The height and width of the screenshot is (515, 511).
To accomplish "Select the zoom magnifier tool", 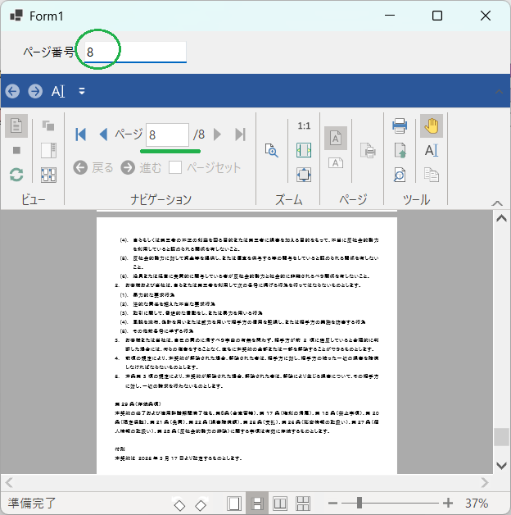I will [272, 150].
